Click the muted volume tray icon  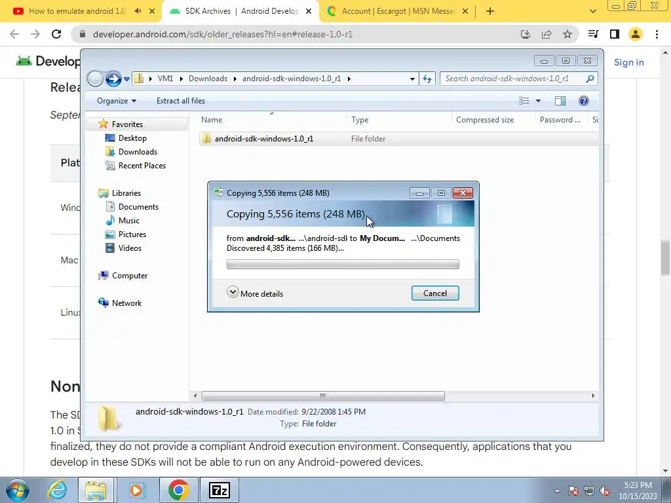[x=605, y=491]
